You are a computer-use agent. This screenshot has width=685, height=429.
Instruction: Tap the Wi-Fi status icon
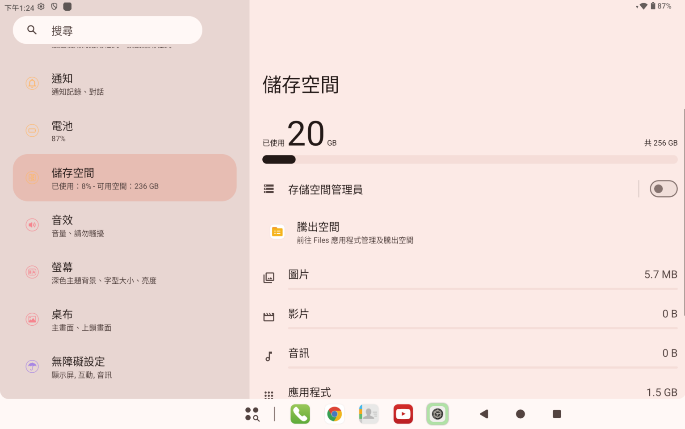643,6
